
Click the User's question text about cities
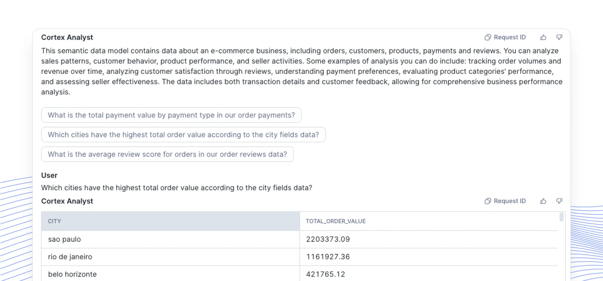[x=177, y=188]
